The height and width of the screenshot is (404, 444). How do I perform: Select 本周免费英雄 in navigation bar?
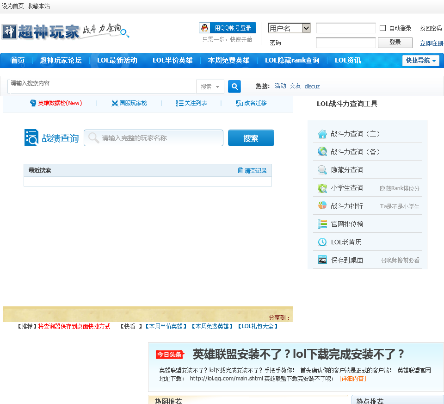point(228,60)
